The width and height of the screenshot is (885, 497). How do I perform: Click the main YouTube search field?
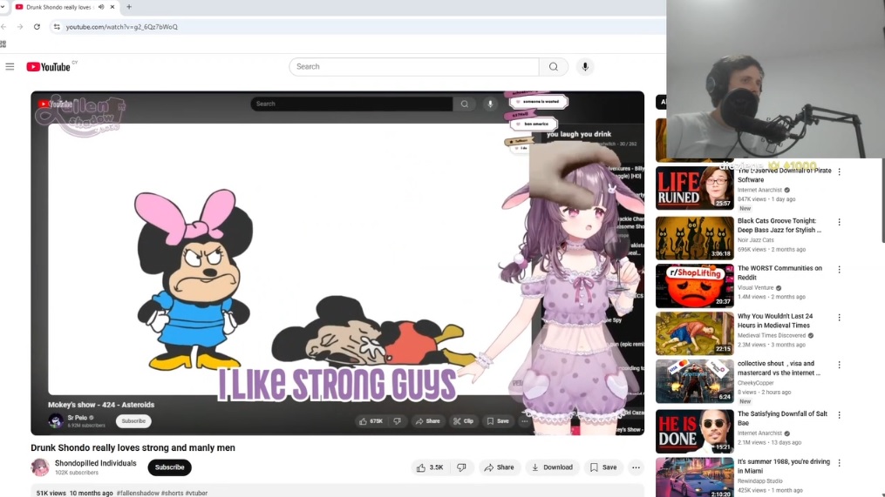pos(413,66)
